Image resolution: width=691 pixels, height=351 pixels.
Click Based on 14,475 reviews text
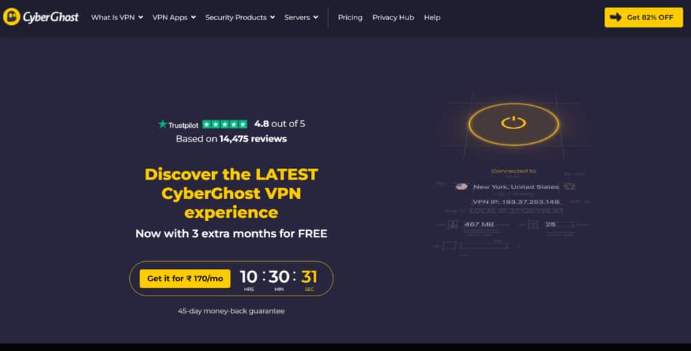(x=231, y=139)
